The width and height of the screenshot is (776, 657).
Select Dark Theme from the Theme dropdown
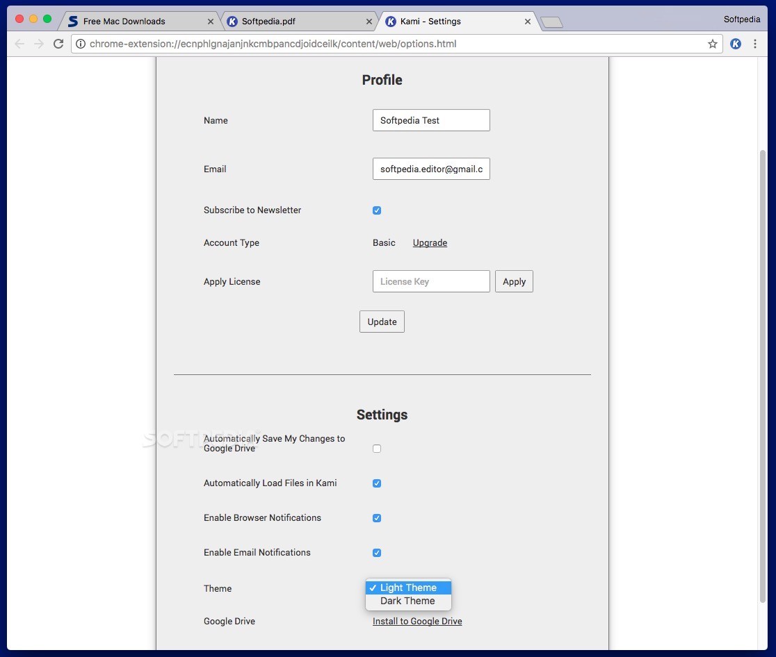[408, 601]
